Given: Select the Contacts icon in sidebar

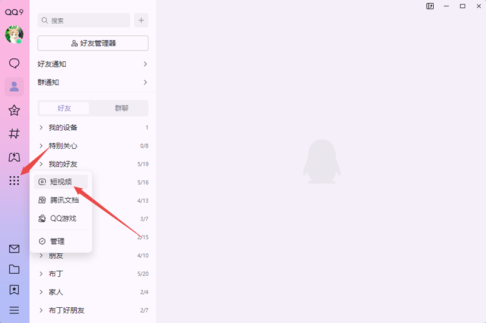Looking at the screenshot, I should pyautogui.click(x=14, y=87).
